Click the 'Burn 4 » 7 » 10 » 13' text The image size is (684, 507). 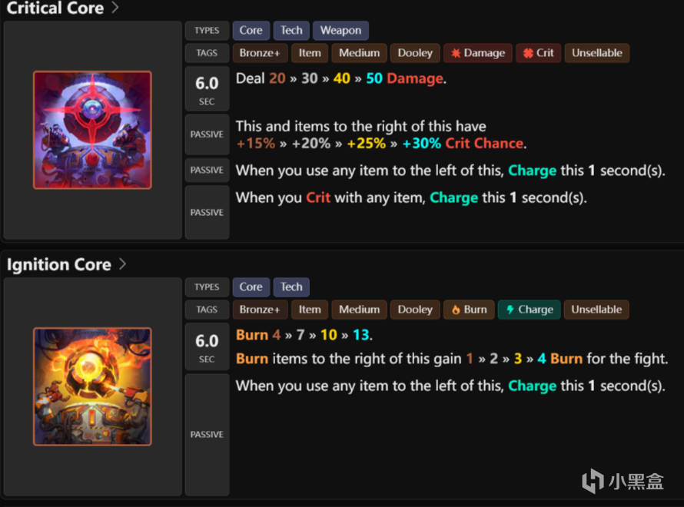304,335
